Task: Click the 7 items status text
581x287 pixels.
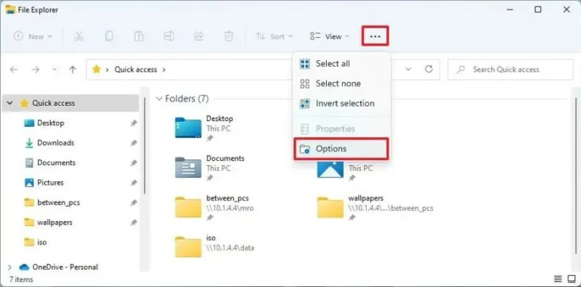Action: [21, 279]
